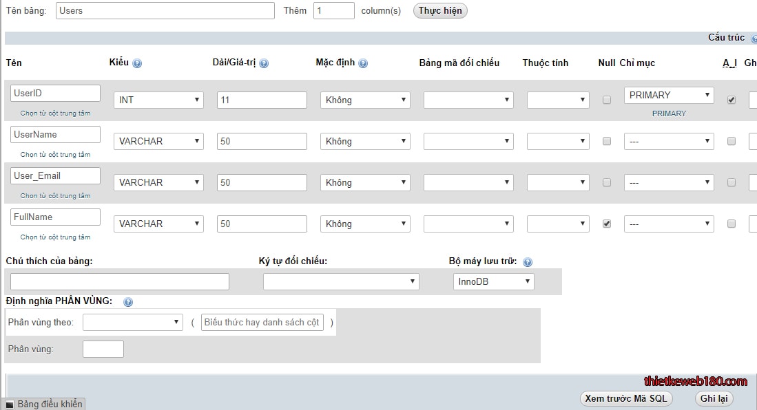Image resolution: width=757 pixels, height=410 pixels.
Task: Click the help icon beside Dài/Giá-trị
Action: click(264, 63)
